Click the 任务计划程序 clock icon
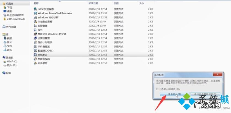Screen dimensions: 231x113 click(x=35, y=42)
